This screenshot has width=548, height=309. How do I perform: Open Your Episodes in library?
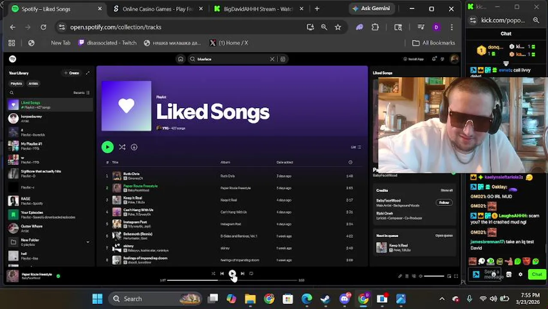point(50,215)
